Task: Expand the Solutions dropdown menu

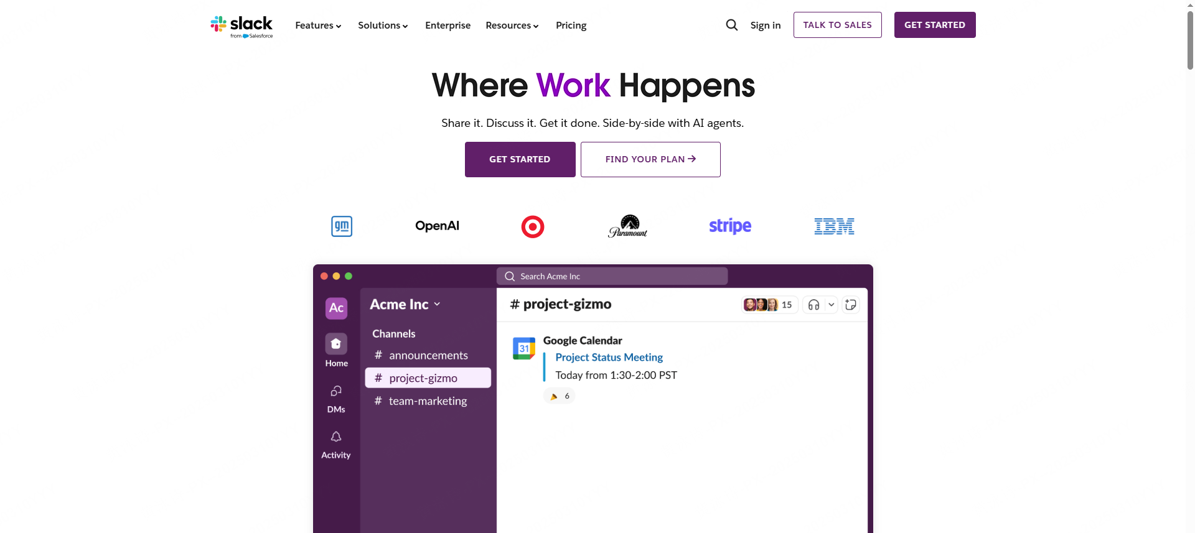Action: [383, 25]
